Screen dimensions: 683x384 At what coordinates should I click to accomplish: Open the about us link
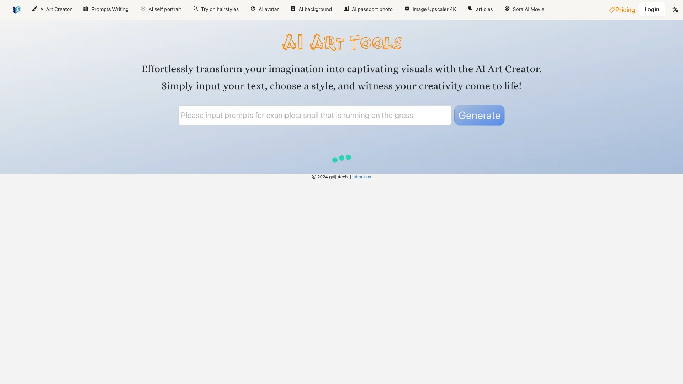362,177
